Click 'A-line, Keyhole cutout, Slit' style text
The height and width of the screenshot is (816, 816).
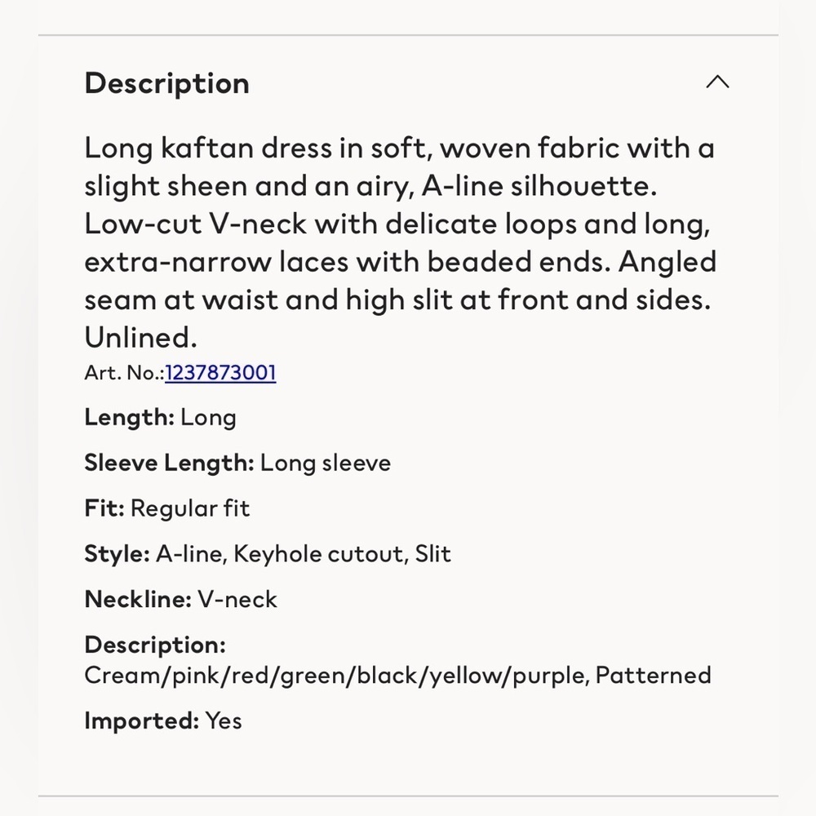[304, 554]
